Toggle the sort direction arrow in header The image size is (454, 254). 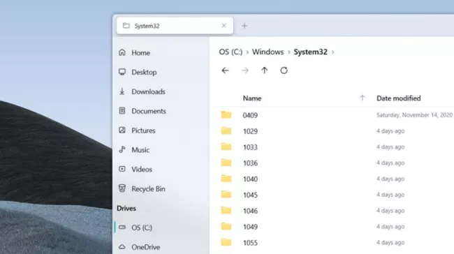[x=363, y=98]
